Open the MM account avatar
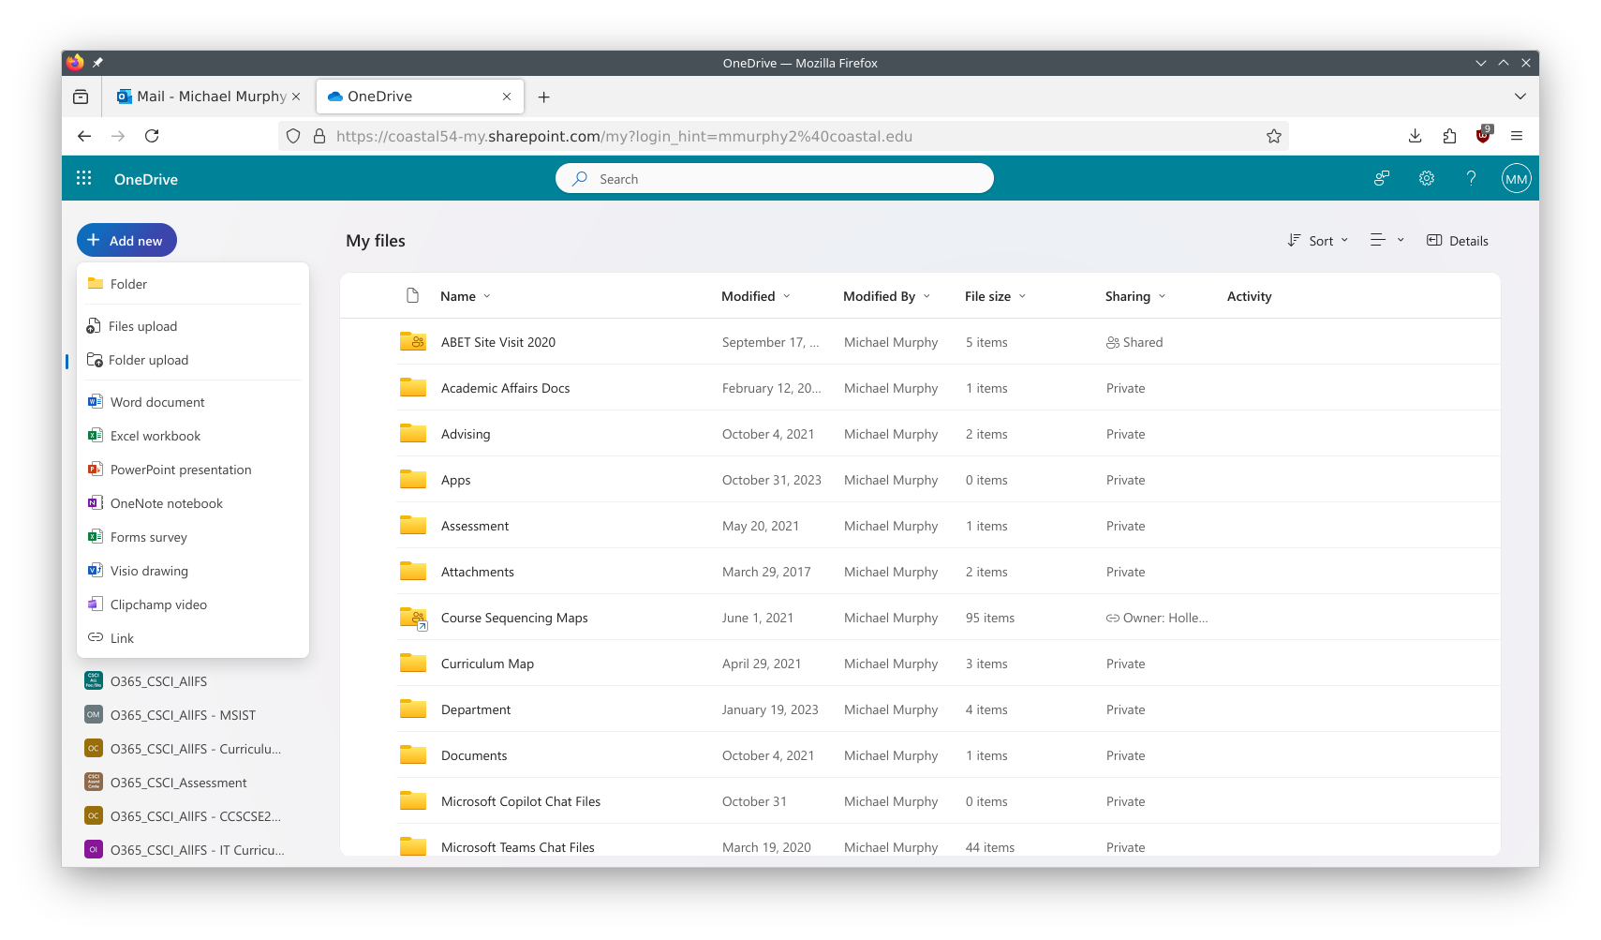 (x=1516, y=179)
